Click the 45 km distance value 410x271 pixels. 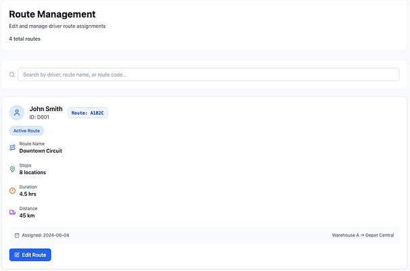[x=27, y=215]
